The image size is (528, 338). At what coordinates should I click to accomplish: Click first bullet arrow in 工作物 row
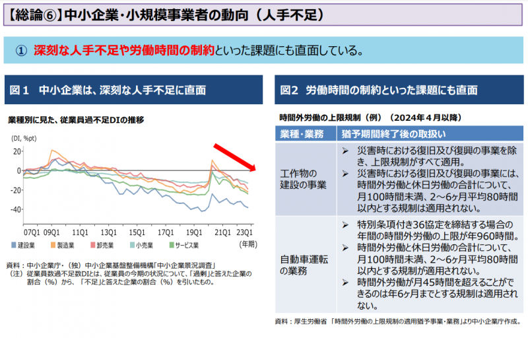[345, 151]
